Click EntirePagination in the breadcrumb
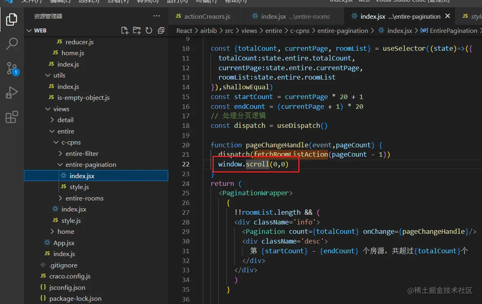482x304 pixels. coord(453,30)
